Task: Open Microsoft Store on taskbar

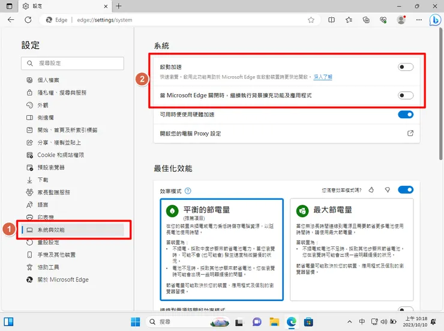Action: tap(308, 322)
